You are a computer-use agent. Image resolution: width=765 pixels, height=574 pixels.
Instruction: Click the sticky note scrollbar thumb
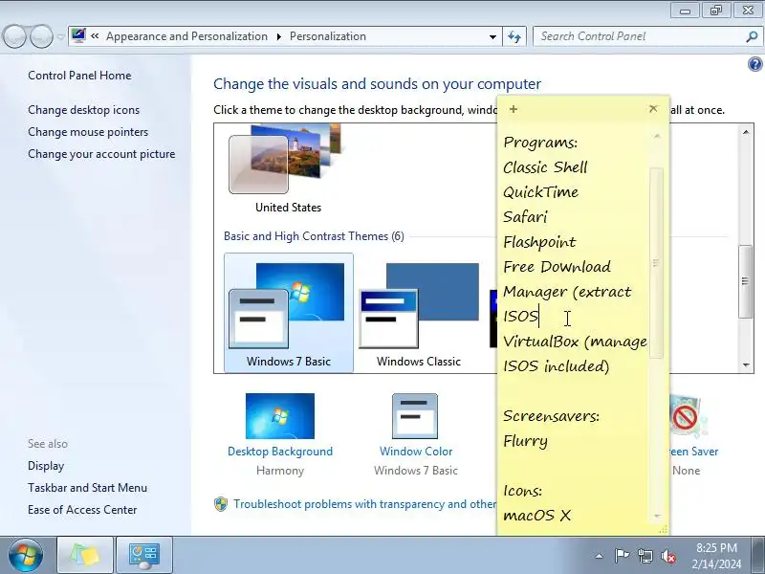[x=657, y=263]
